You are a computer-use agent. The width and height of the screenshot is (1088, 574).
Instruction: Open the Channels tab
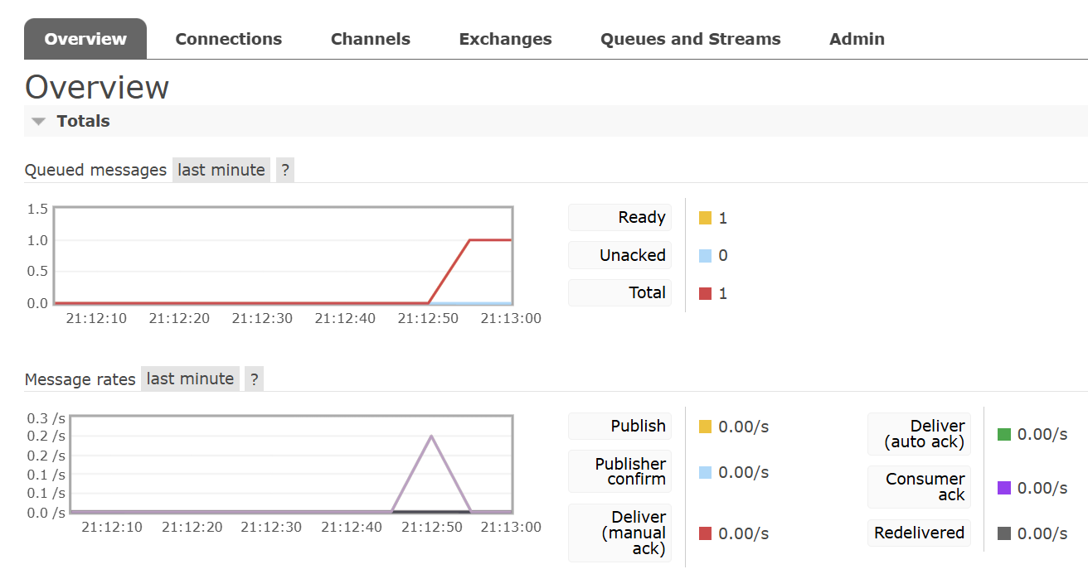370,39
